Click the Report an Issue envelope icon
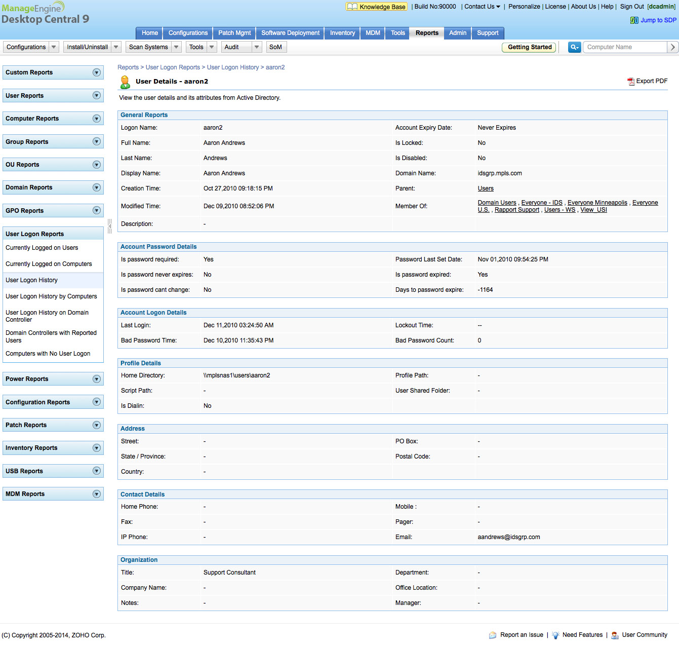 (x=493, y=635)
